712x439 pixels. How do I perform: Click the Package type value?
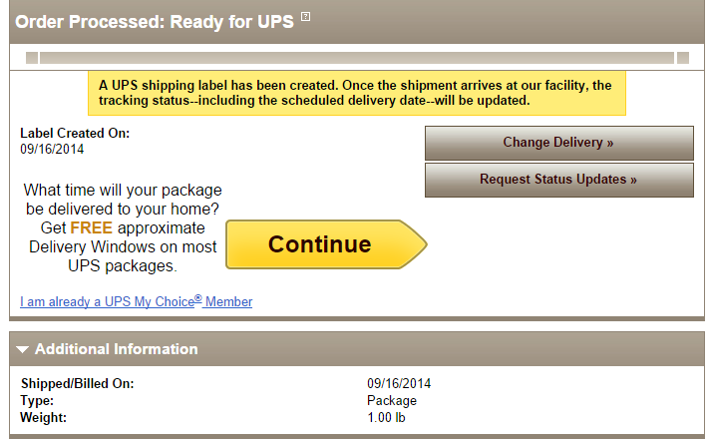(x=392, y=401)
